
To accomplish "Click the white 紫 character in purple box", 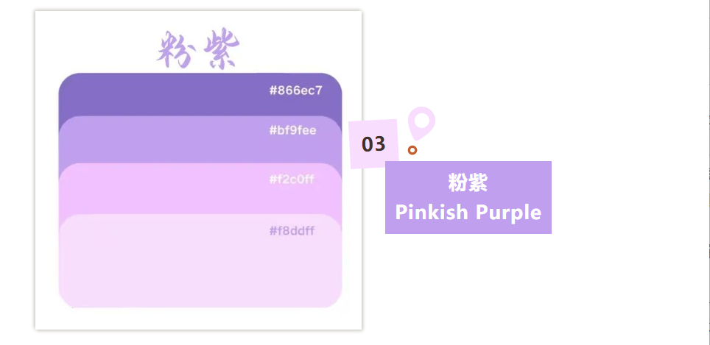I will click(x=479, y=182).
